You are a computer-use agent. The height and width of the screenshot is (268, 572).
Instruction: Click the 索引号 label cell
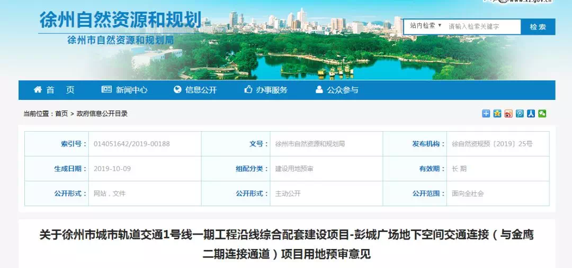57,144
